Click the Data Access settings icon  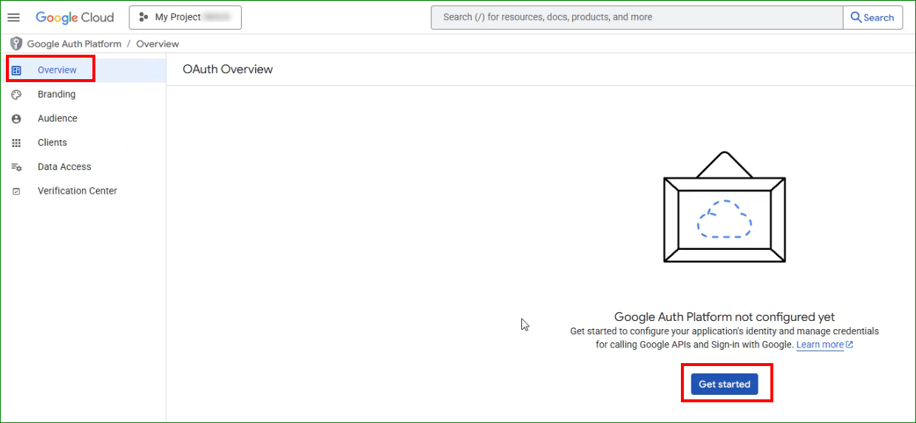(16, 167)
